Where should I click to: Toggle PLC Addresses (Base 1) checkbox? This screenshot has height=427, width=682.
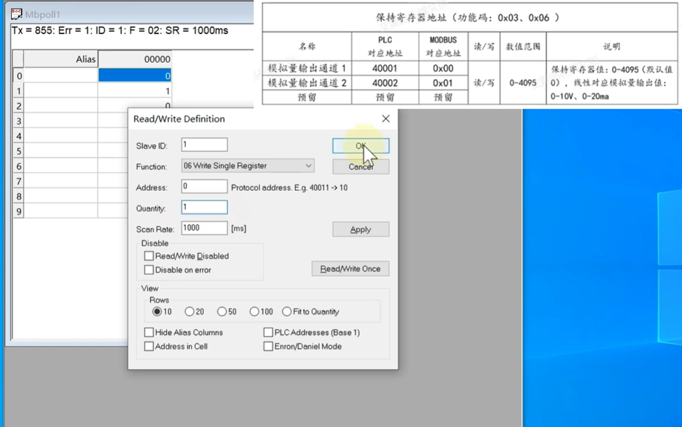click(x=268, y=332)
